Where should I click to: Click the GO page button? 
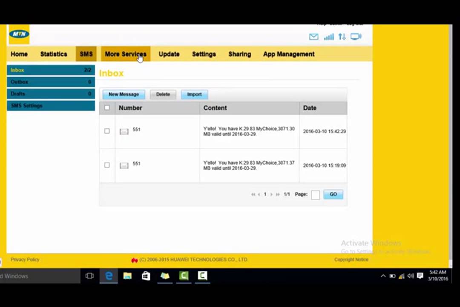tap(333, 194)
